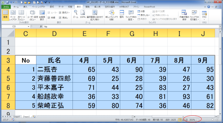Select the cell 95 in 9月 column
This screenshot has height=123, width=223.
[203, 69]
